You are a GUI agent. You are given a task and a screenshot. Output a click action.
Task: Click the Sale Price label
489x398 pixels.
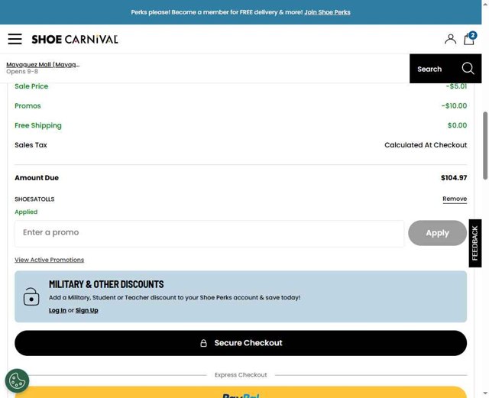(31, 86)
